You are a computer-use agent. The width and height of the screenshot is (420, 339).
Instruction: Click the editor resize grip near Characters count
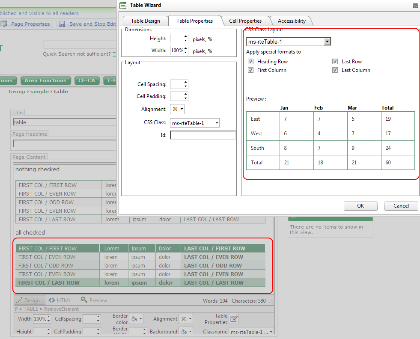[x=271, y=301]
